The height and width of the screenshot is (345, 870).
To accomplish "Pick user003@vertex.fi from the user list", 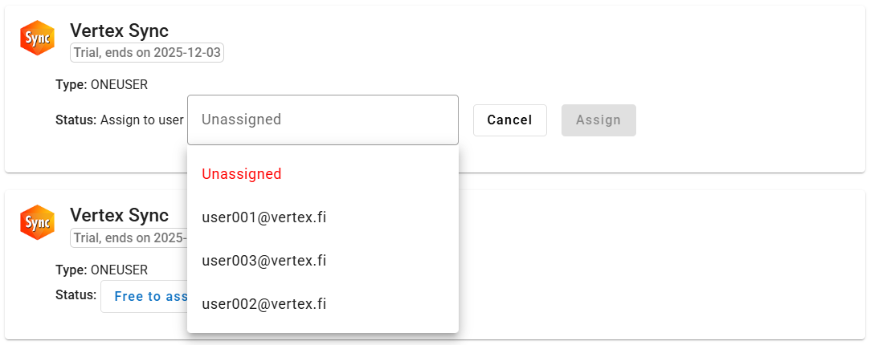I will [x=264, y=261].
